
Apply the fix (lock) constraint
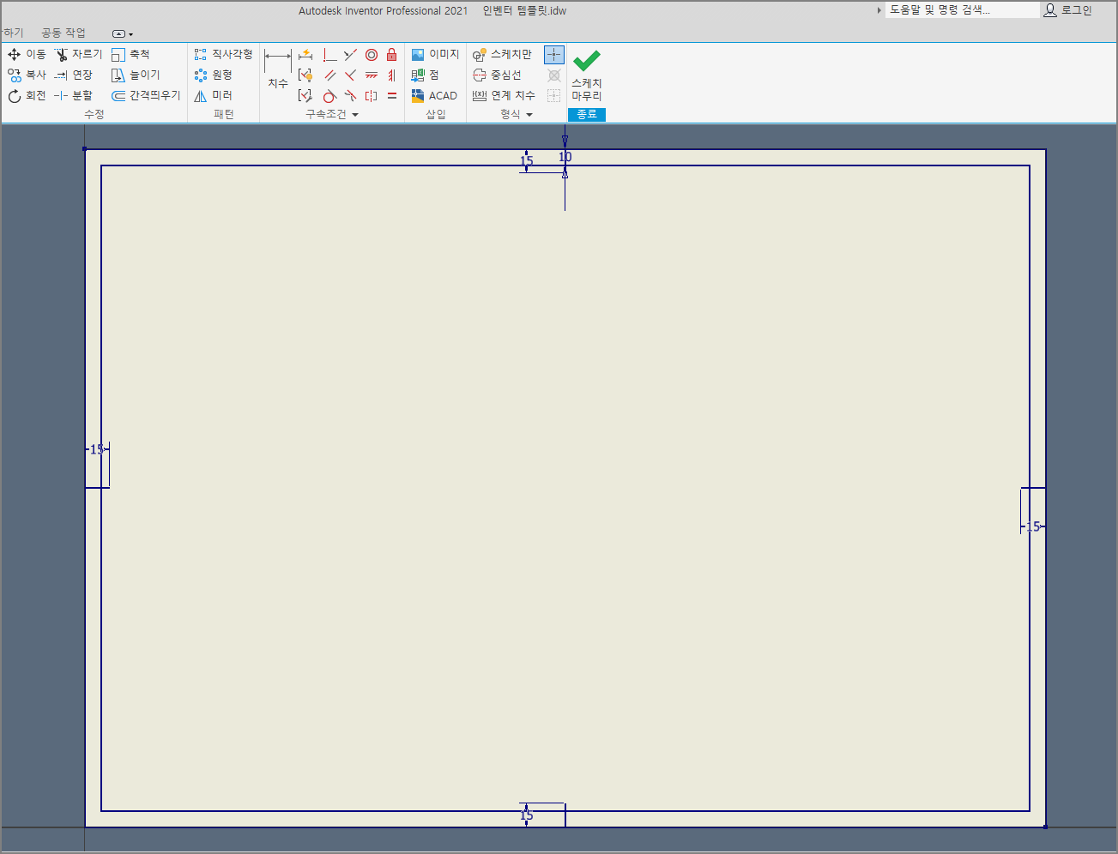[392, 55]
